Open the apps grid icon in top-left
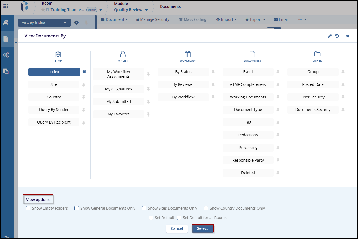 coord(5,6)
